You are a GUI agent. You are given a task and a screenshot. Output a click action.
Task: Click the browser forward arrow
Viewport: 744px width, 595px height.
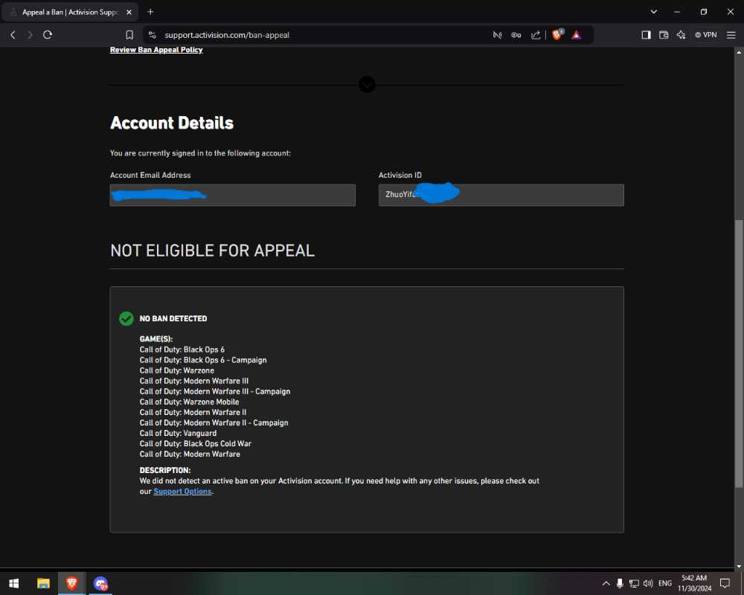30,35
